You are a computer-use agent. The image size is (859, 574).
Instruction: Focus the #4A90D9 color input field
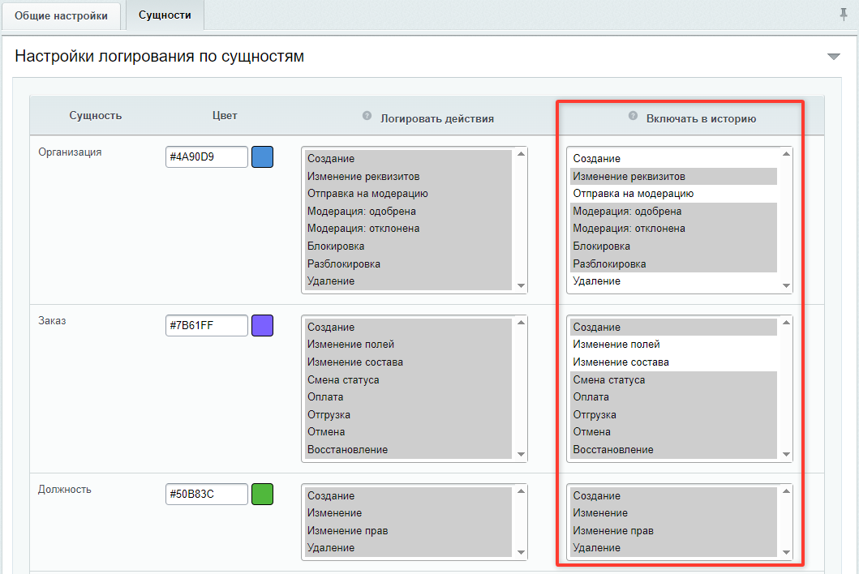[207, 157]
